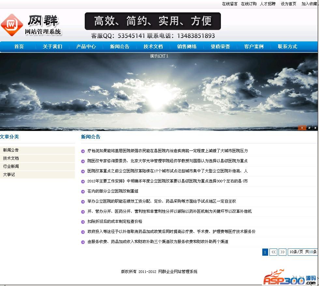The height and width of the screenshot is (286, 319).
Task: Click the 网群 red diamond logo
Action: click(12, 25)
